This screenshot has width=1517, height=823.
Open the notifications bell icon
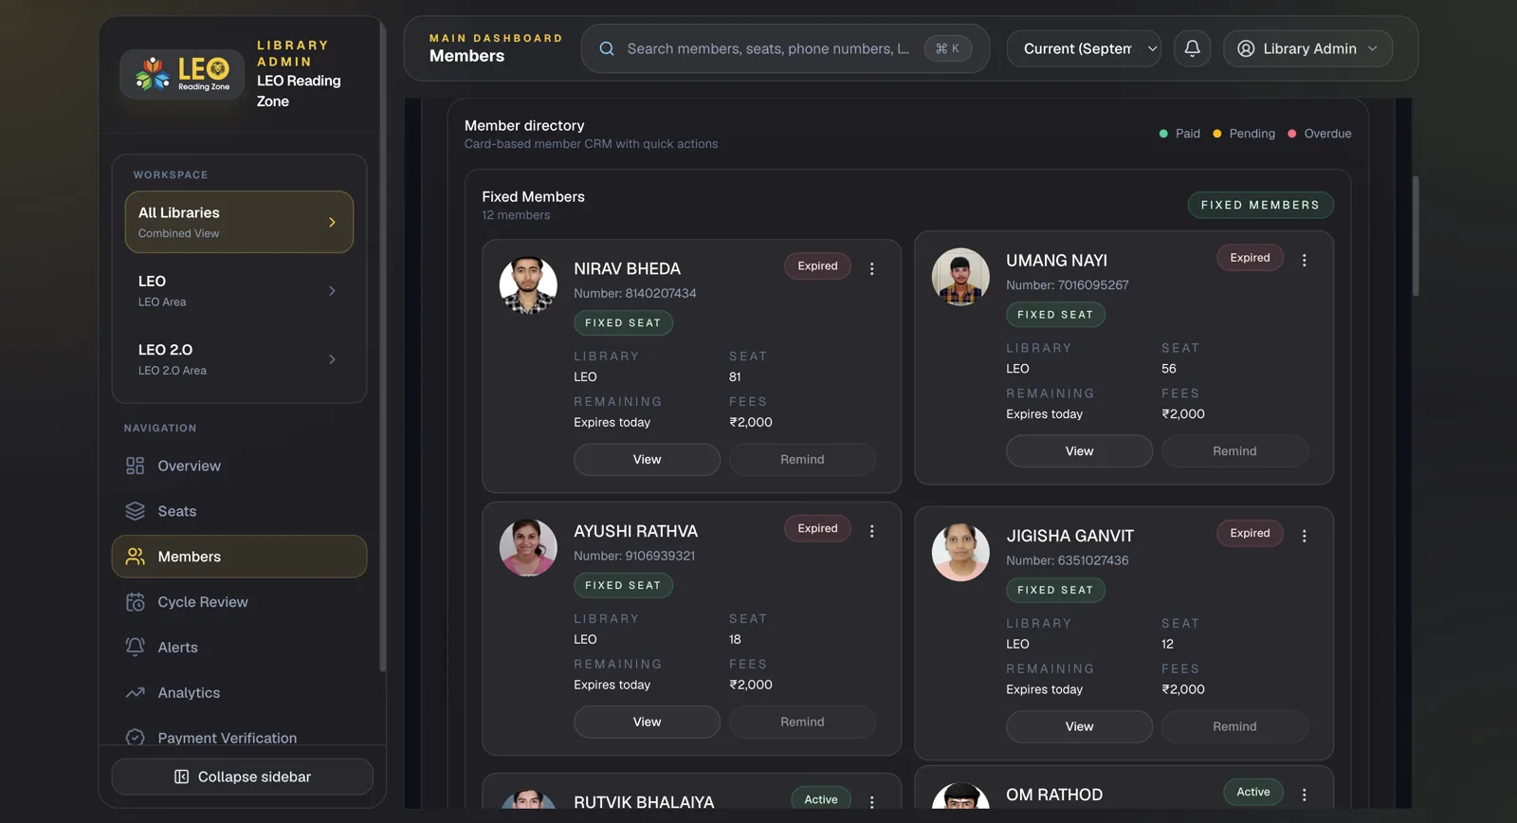click(1192, 48)
